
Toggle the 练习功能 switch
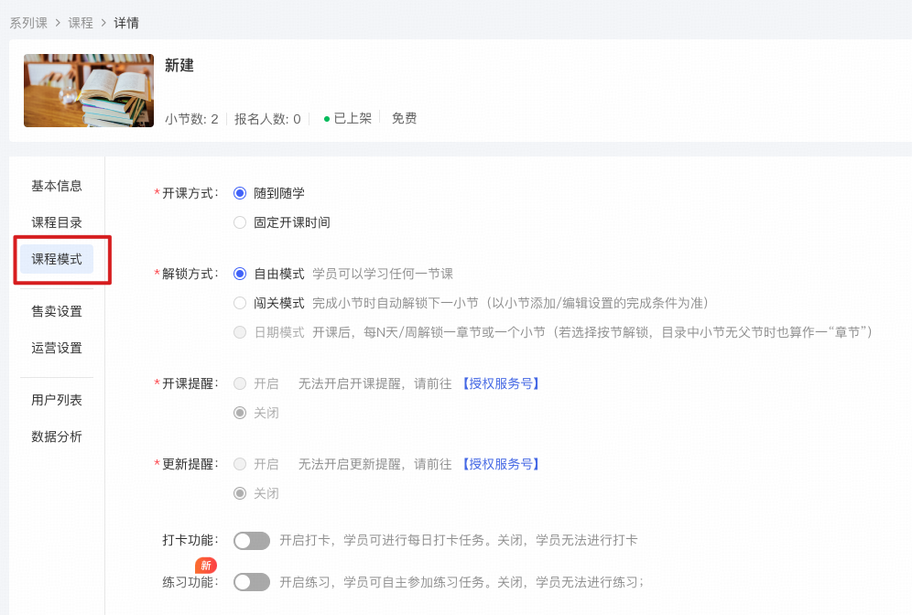tap(252, 582)
